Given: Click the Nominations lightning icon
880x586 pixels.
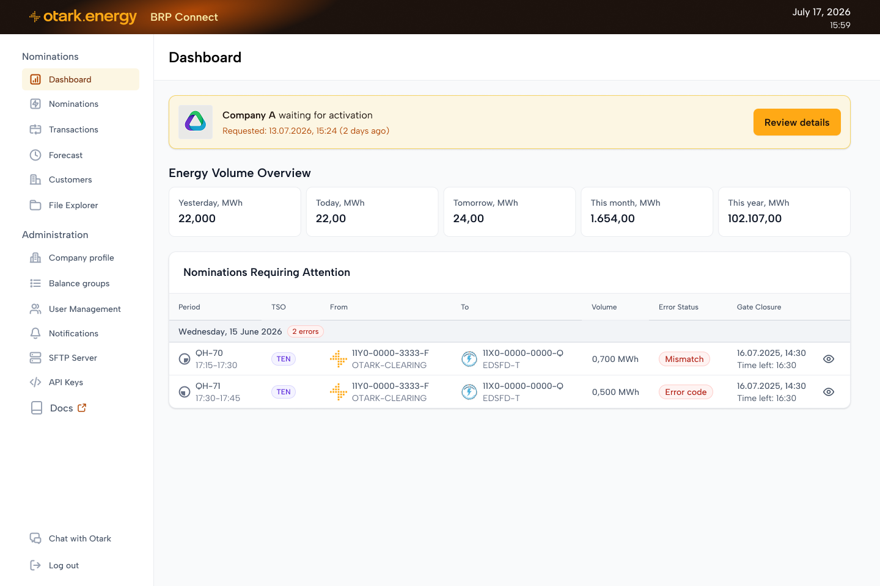Looking at the screenshot, I should pos(35,104).
